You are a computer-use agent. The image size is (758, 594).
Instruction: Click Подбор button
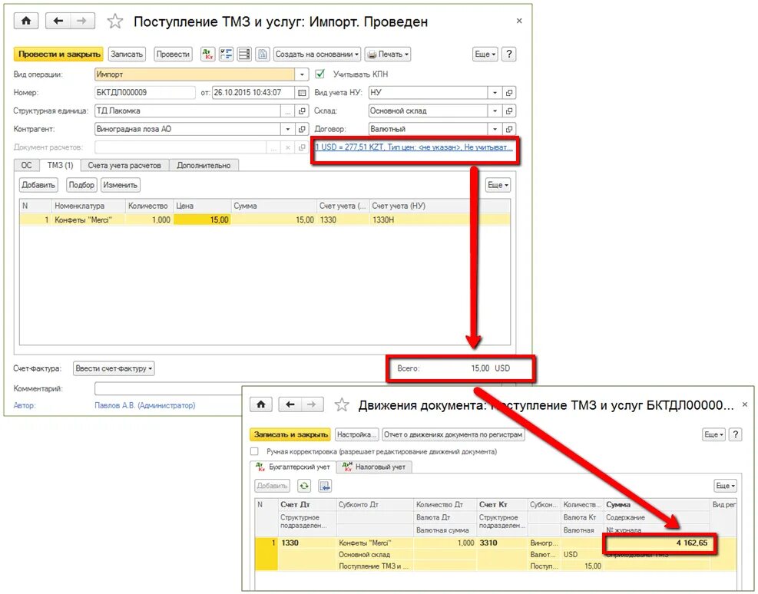pos(81,185)
